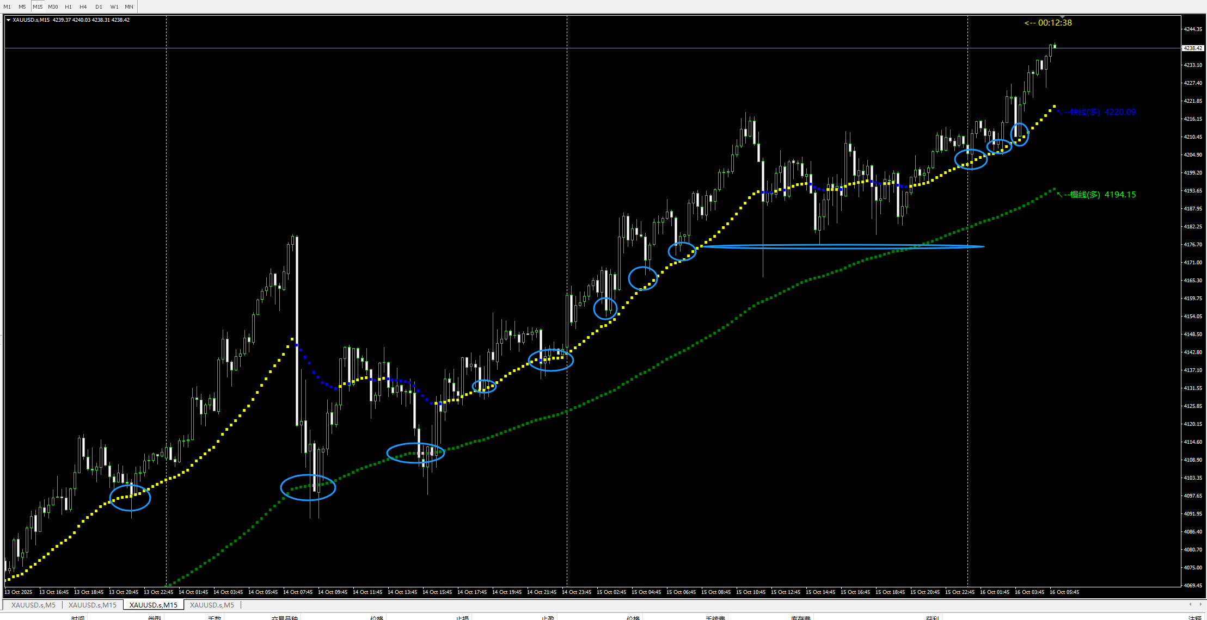Choose the D1 daily timeframe
The height and width of the screenshot is (620, 1207).
99,7
